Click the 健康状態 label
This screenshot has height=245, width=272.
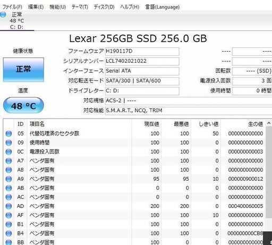[23, 51]
